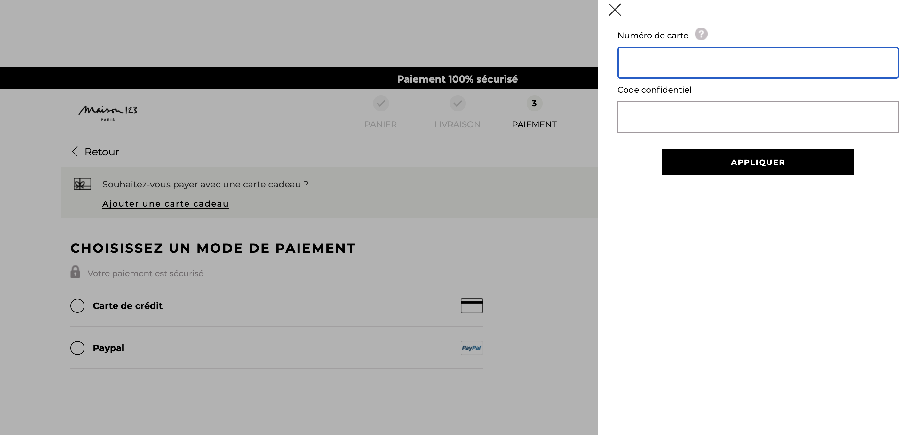Click the padlock security icon
This screenshot has width=915, height=435.
pyautogui.click(x=75, y=272)
